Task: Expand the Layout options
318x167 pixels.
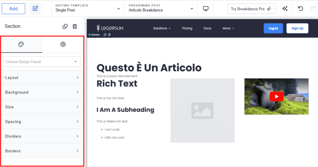Action: [42, 78]
